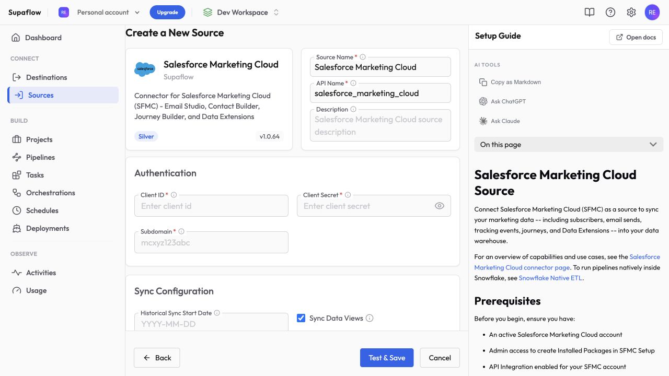Toggle the Sync Data Views checkbox
Viewport: 669px width, 376px height.
point(301,318)
